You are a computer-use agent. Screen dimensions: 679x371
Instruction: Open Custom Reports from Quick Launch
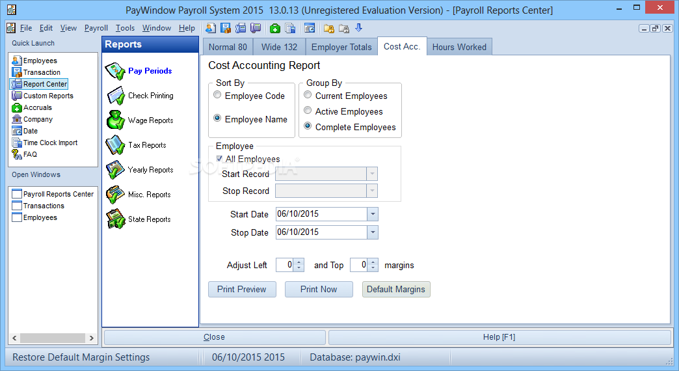43,96
